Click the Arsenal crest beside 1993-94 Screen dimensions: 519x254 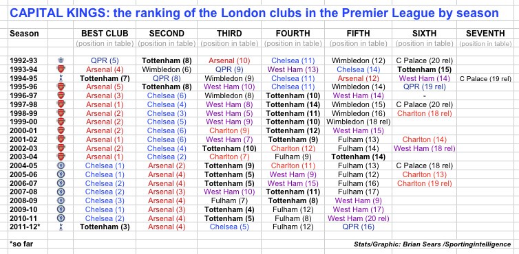(61, 69)
